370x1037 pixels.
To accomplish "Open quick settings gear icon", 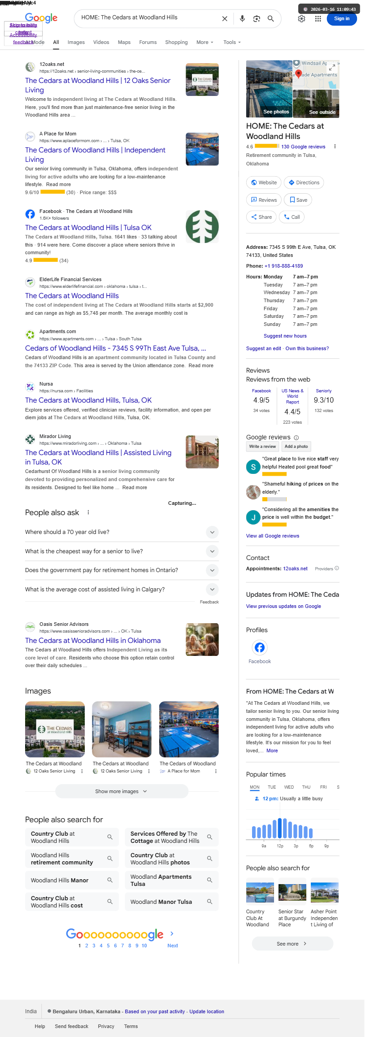I will 302,18.
